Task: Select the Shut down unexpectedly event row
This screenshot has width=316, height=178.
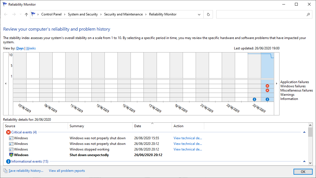Action: tap(155, 155)
